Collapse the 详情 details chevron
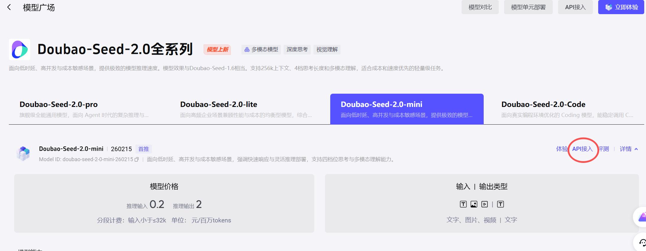The height and width of the screenshot is (251, 646). tap(636, 149)
